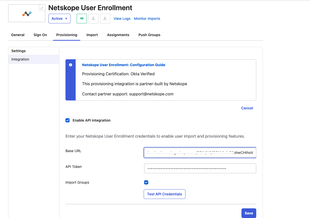Screen dimensions: 310x218
Task: Click the assign user icon button
Action: pos(93,19)
